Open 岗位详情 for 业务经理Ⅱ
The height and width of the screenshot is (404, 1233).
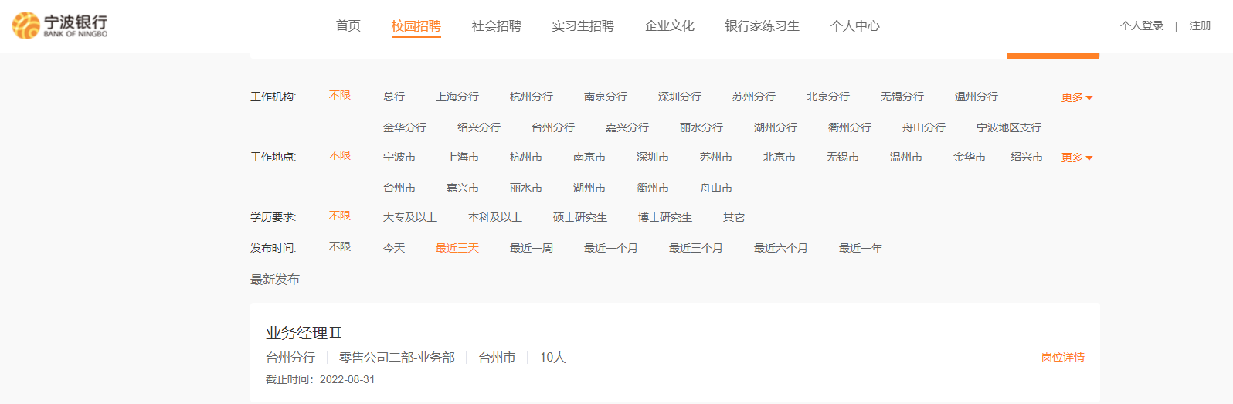pyautogui.click(x=1063, y=357)
